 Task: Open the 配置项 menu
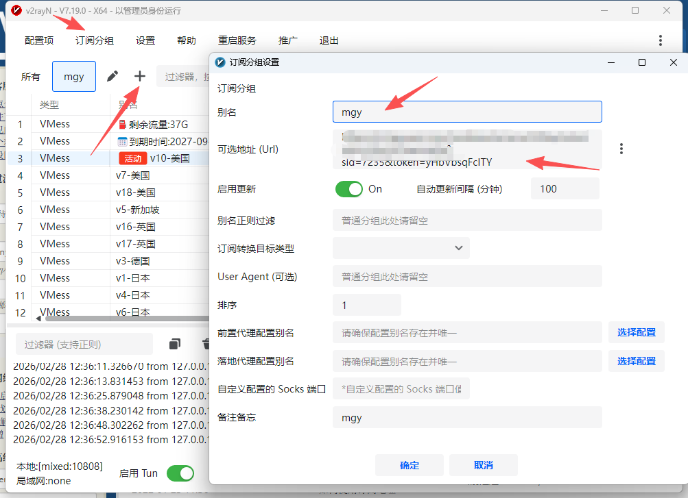point(39,40)
